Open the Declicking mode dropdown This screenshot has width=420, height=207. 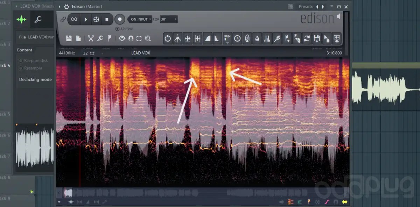(35, 79)
